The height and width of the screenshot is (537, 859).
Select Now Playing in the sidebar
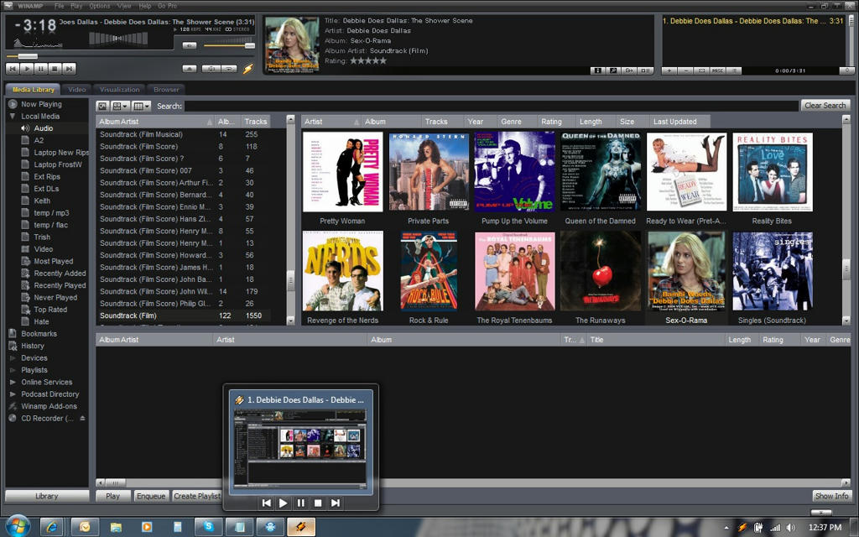(x=41, y=104)
